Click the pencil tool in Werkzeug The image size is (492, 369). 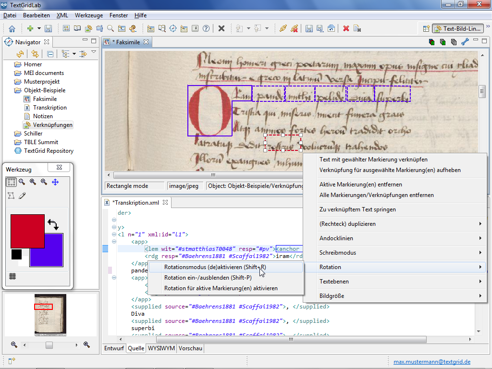tap(22, 196)
